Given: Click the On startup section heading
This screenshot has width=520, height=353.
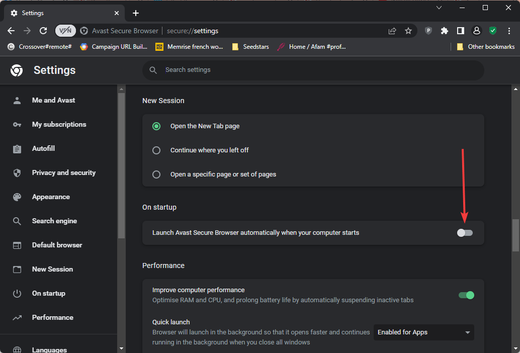Looking at the screenshot, I should coord(159,208).
